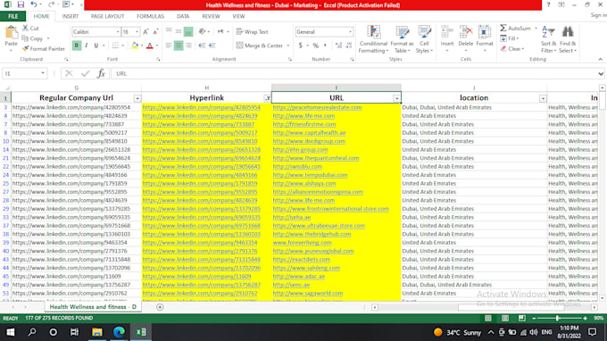Activate Format Painter
The height and width of the screenshot is (341, 607).
pyautogui.click(x=44, y=49)
